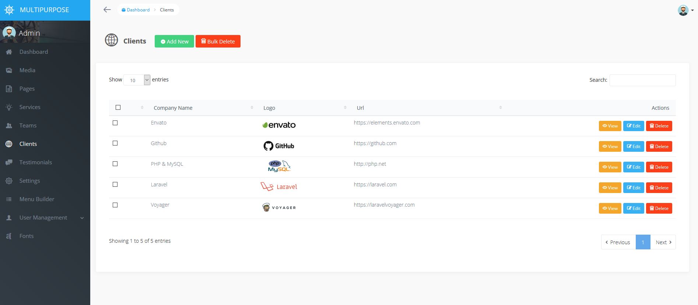View the PHP & MySQL client
The width and height of the screenshot is (698, 305).
[610, 167]
